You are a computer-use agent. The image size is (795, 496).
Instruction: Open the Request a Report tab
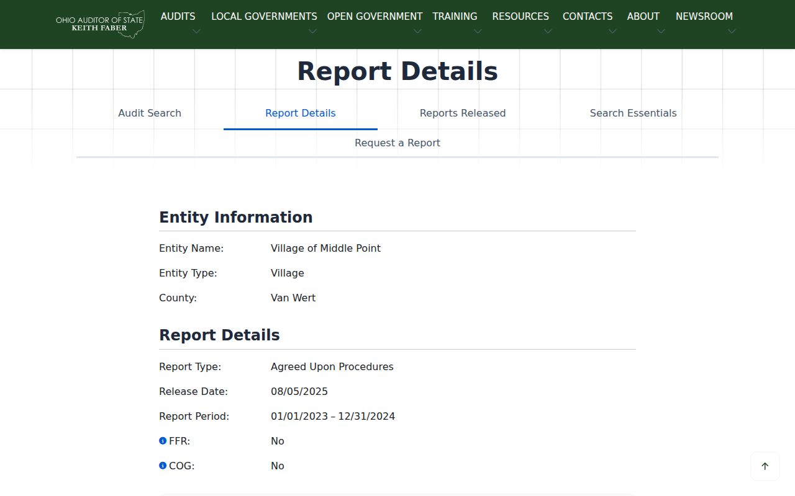(x=397, y=143)
